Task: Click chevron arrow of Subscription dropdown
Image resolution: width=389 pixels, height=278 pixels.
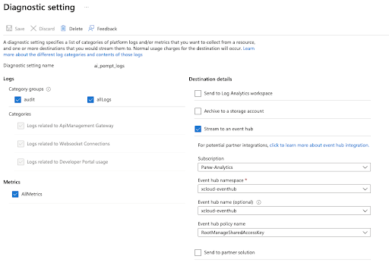Action: [x=365, y=167]
